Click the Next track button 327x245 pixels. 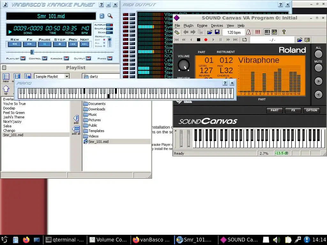84,44
